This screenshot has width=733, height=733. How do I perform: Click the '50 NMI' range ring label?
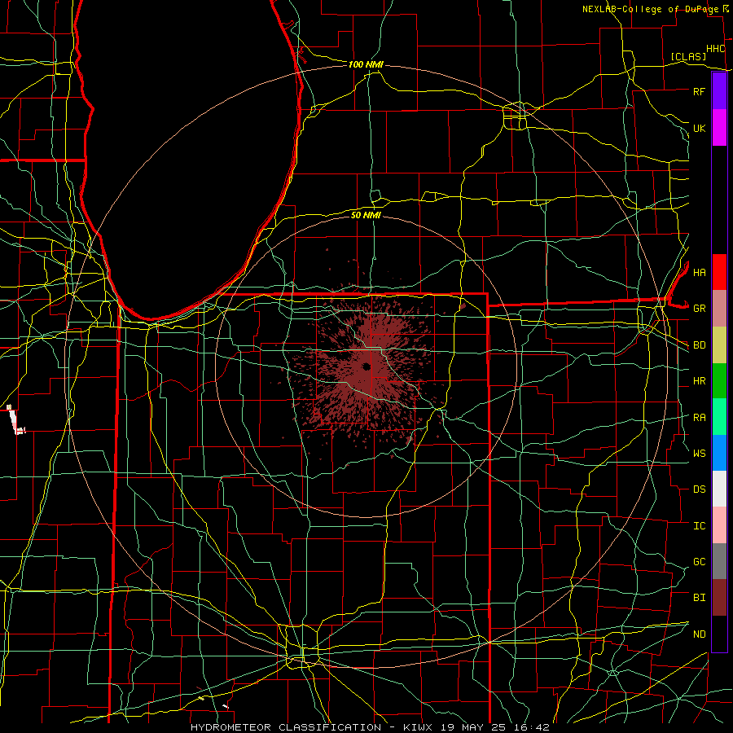(x=366, y=215)
